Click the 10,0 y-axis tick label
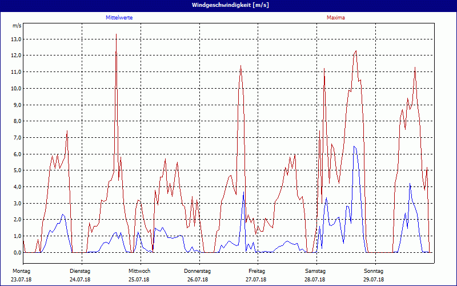This screenshot has width=457, height=286. [17, 89]
